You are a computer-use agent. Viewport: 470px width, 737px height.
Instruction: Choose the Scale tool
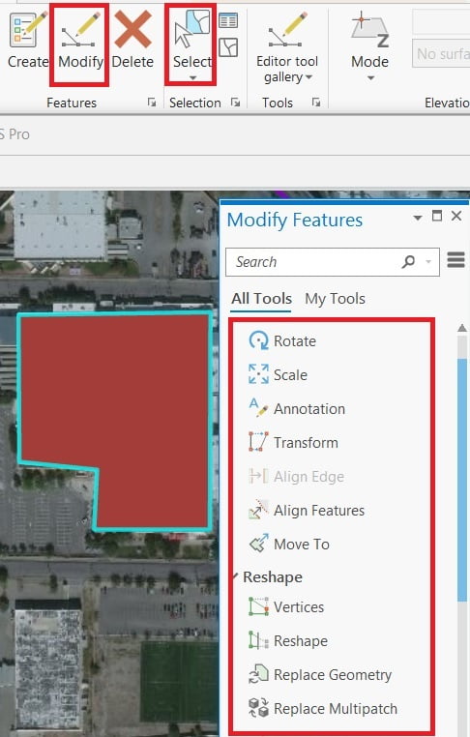pos(278,374)
